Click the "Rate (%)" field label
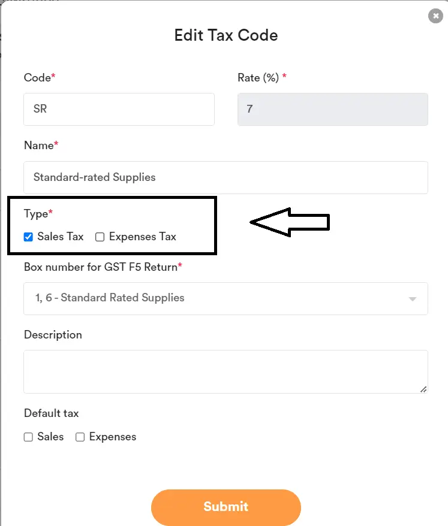Viewport: 448px width, 526px height. pyautogui.click(x=258, y=77)
